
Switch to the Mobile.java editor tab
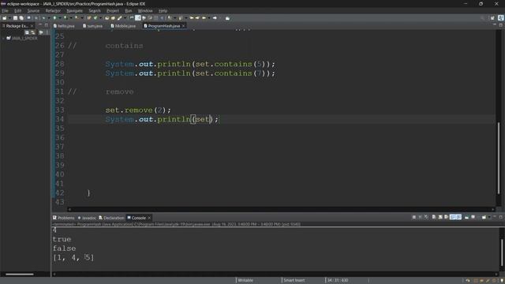(123, 26)
